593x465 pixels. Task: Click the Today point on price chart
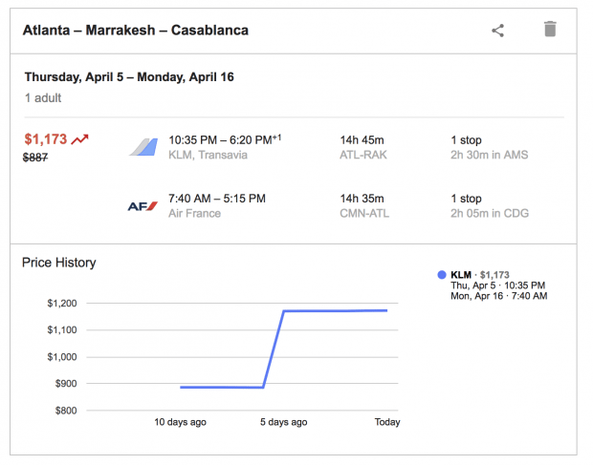coord(387,310)
